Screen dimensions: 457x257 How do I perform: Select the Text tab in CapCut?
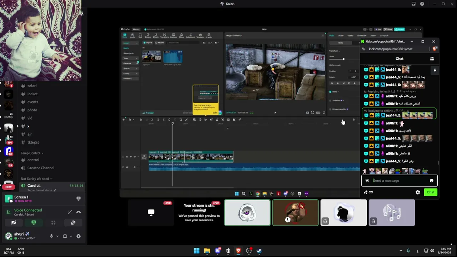(140, 35)
